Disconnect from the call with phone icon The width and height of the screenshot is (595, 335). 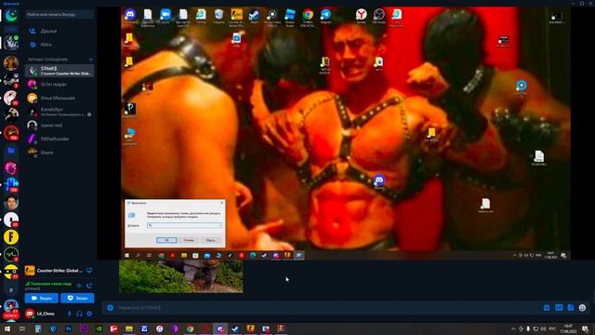(89, 286)
